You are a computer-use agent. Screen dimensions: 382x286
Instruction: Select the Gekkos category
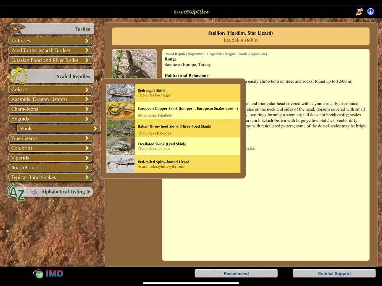point(50,90)
